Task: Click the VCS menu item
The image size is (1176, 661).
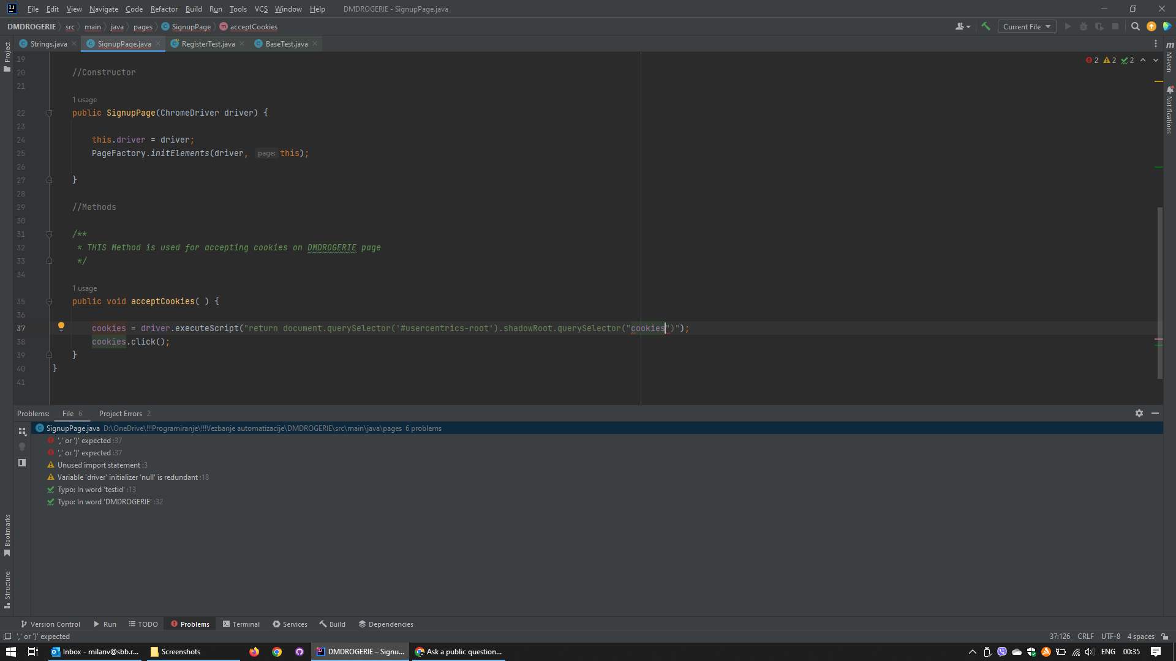Action: pos(260,9)
